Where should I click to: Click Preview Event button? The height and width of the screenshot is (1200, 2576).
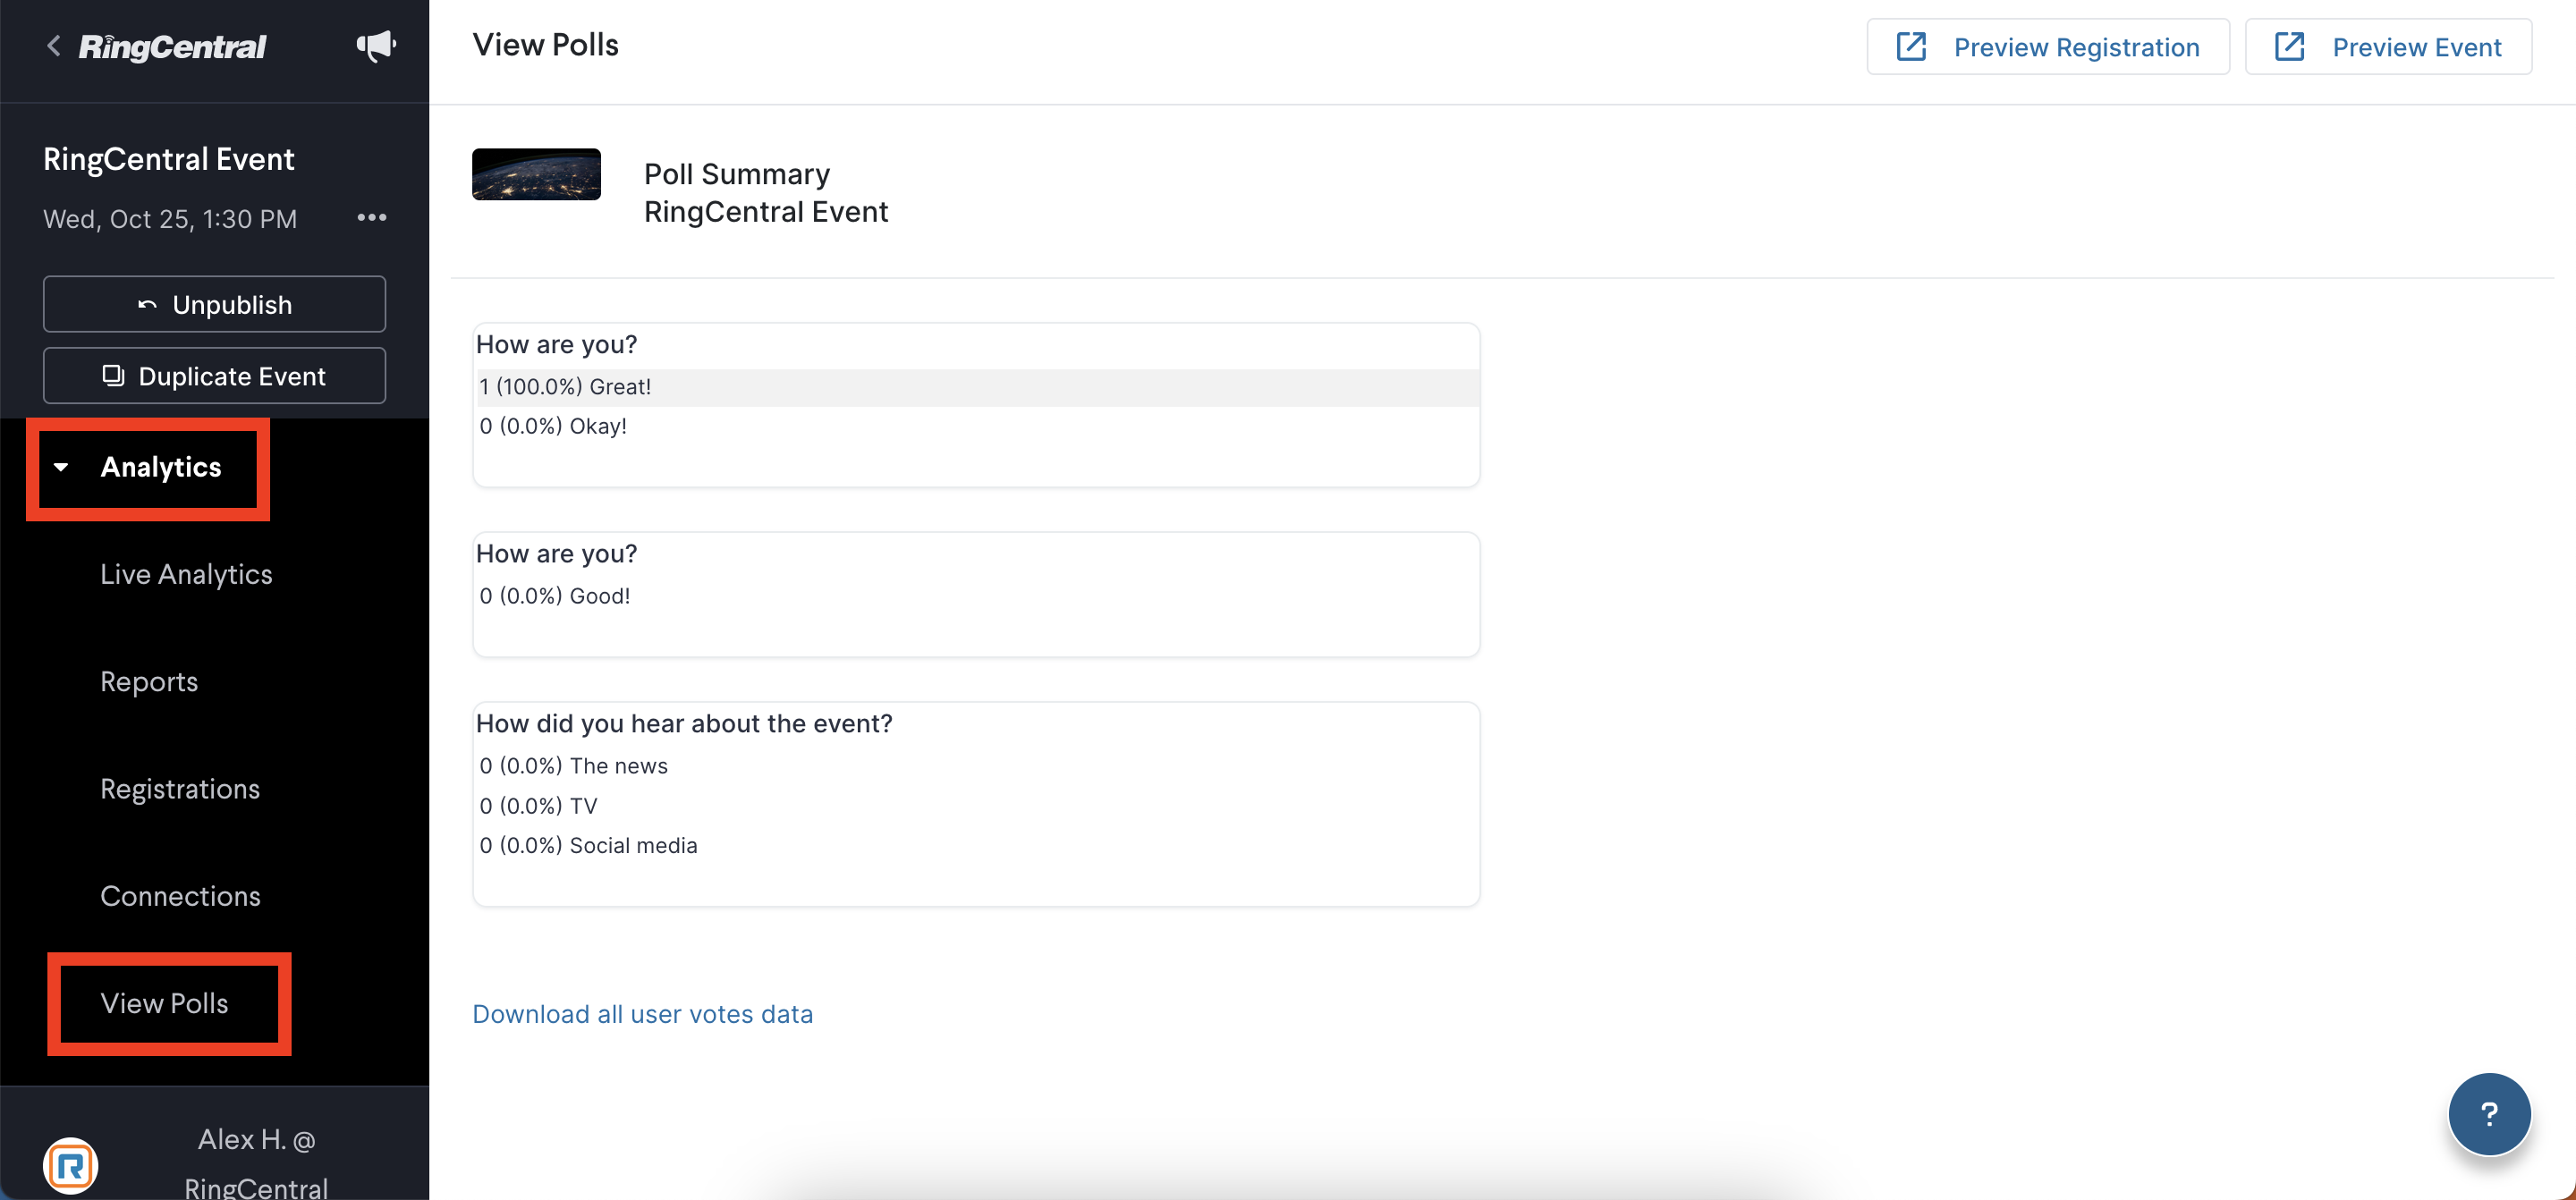pyautogui.click(x=2388, y=47)
